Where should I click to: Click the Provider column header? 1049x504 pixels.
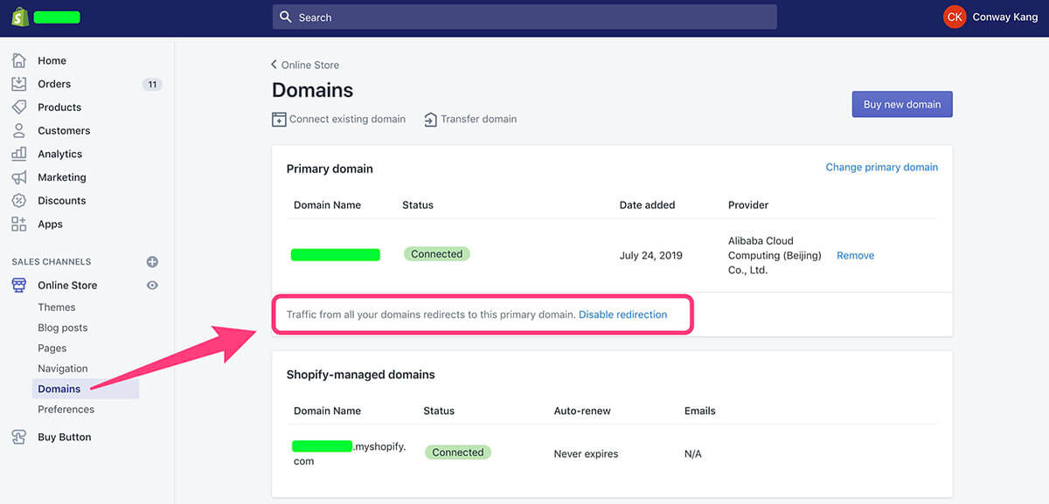(x=748, y=204)
